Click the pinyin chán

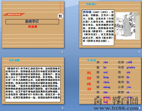(x=106, y=82)
